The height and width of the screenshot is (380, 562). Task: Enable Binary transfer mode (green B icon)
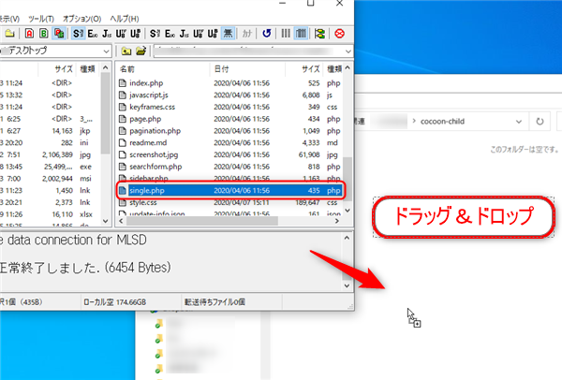[43, 33]
